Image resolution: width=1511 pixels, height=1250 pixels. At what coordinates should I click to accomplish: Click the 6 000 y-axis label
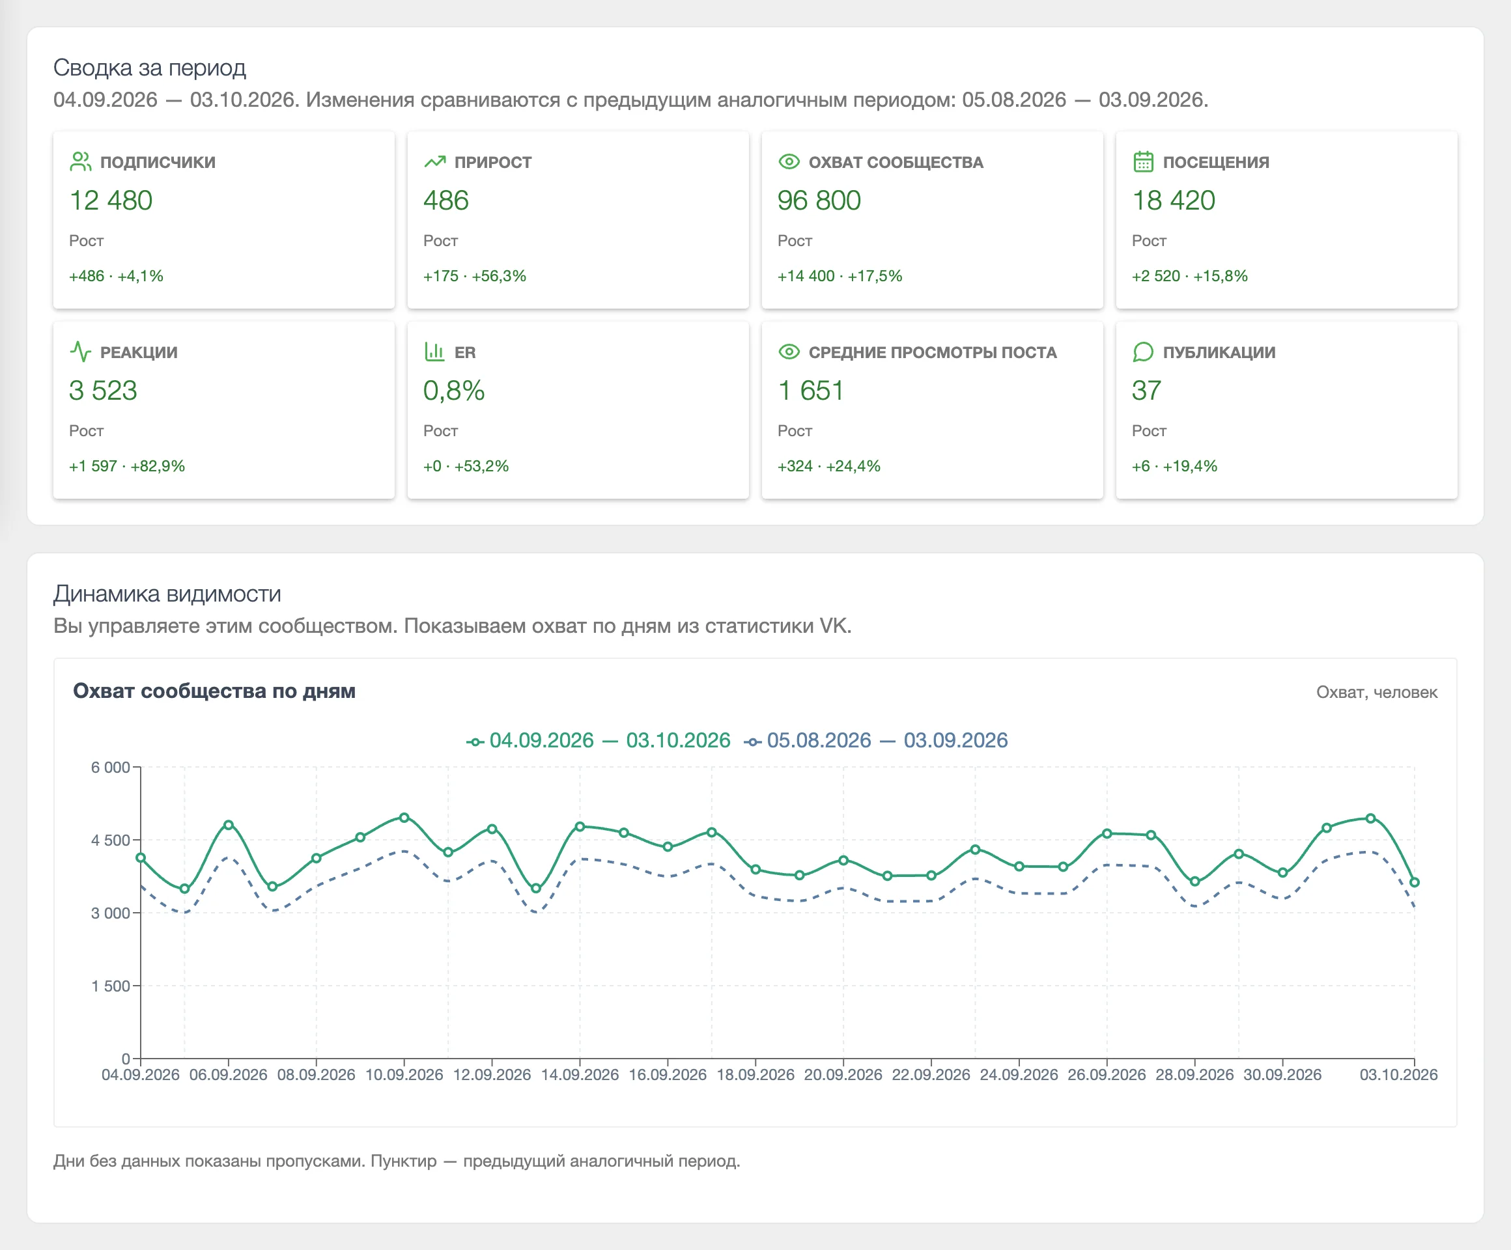pyautogui.click(x=110, y=768)
